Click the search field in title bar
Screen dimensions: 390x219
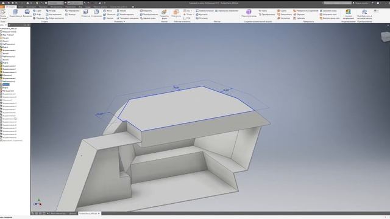pyautogui.click(x=337, y=3)
